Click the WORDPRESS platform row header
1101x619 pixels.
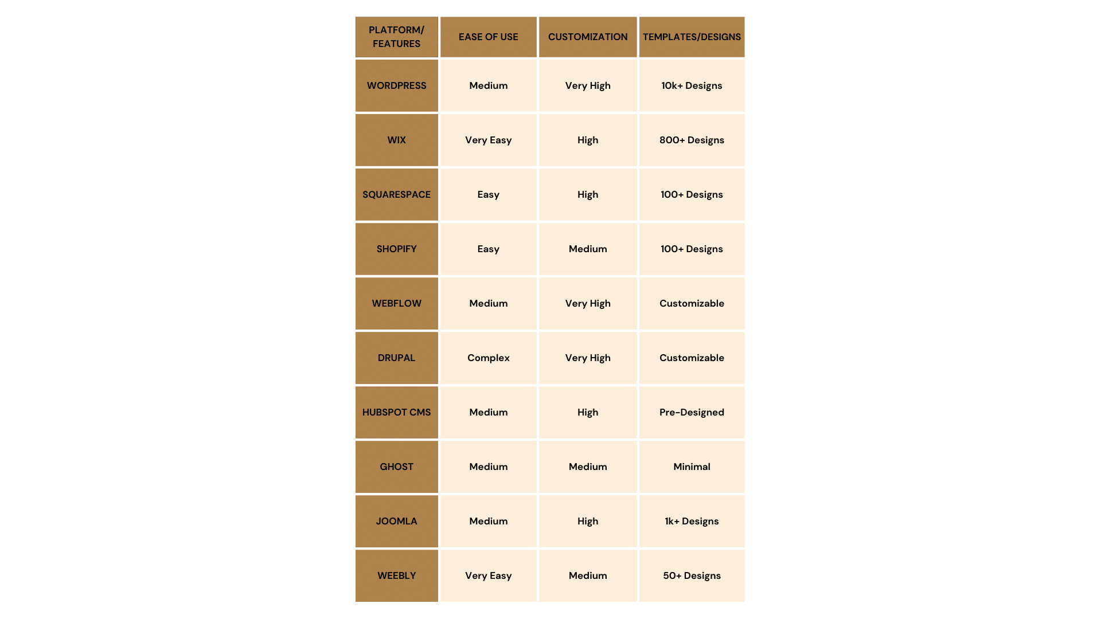(x=396, y=85)
